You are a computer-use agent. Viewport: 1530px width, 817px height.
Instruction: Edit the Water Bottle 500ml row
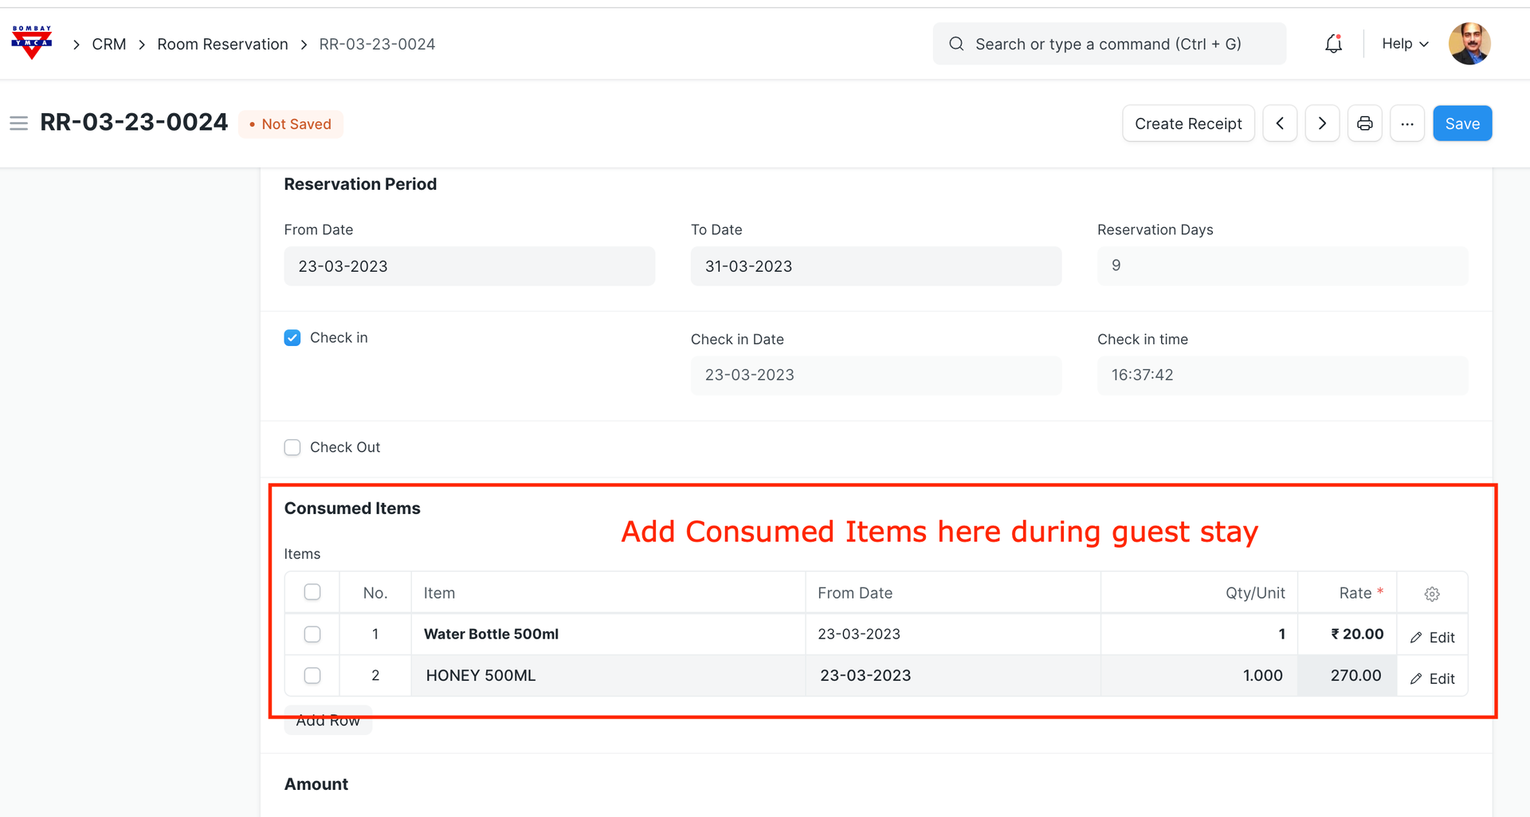pyautogui.click(x=1432, y=637)
